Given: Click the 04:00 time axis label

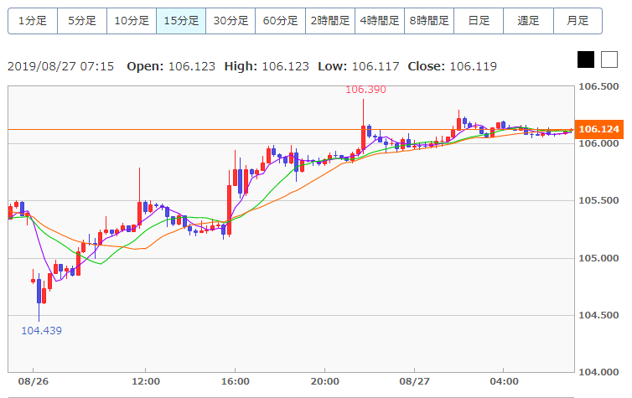Looking at the screenshot, I should coord(504,381).
